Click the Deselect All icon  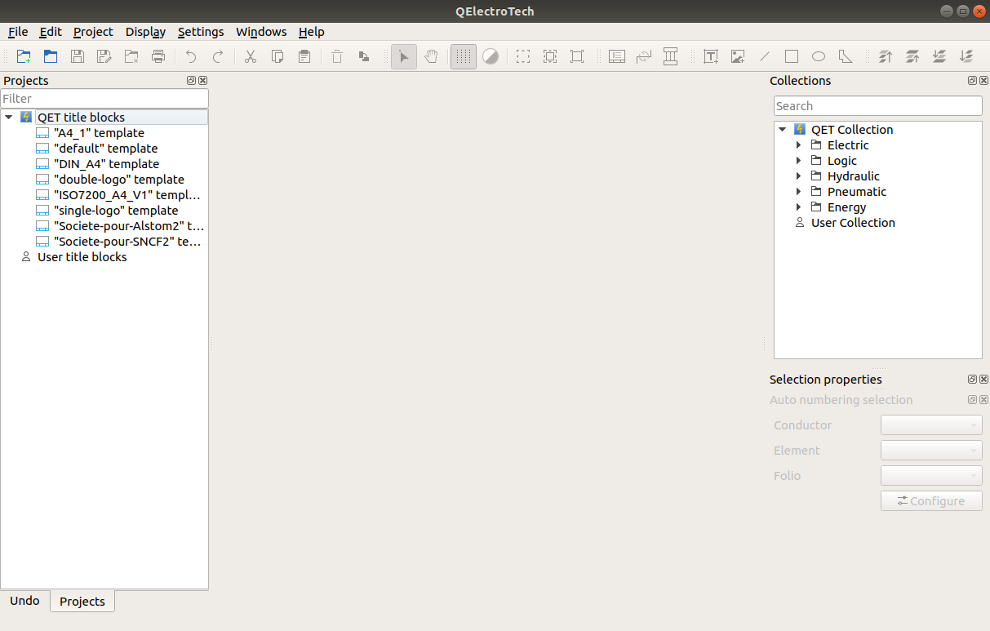coord(550,56)
